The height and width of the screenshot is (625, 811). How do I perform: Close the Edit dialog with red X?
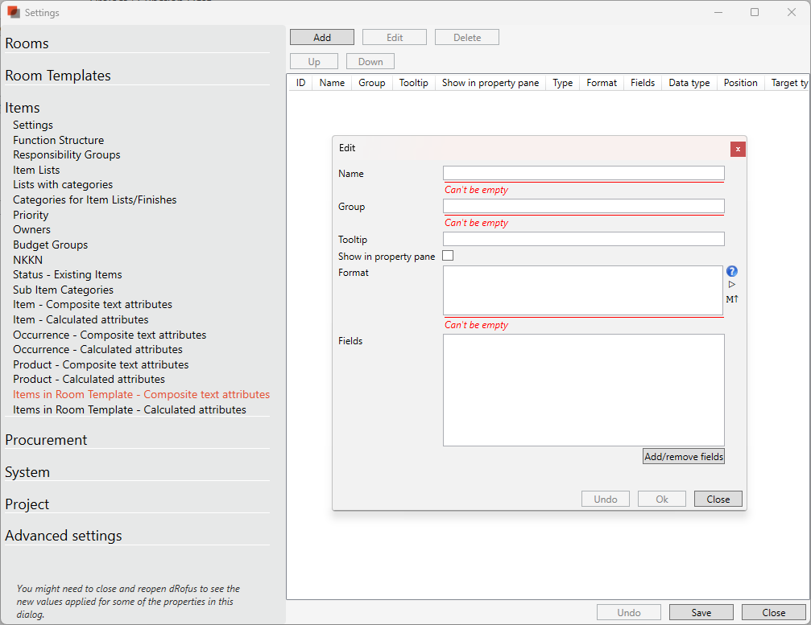point(737,149)
